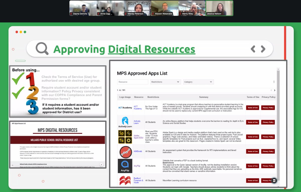Open Terms of Use for AnyFlip
This screenshot has height=192, width=301.
[253, 166]
